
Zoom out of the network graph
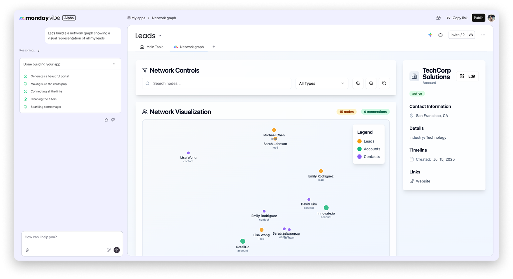[x=371, y=83]
